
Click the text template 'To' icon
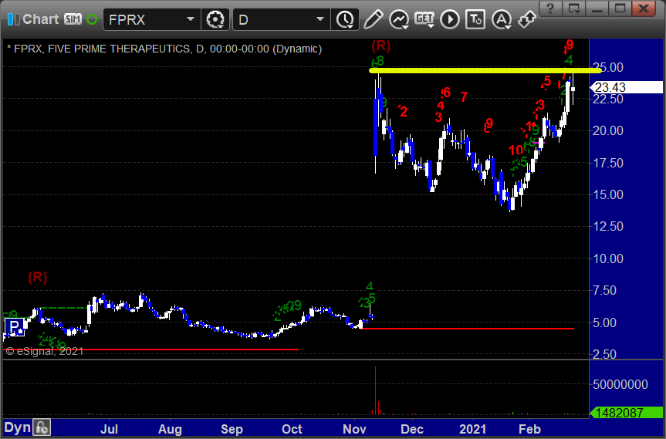475,19
